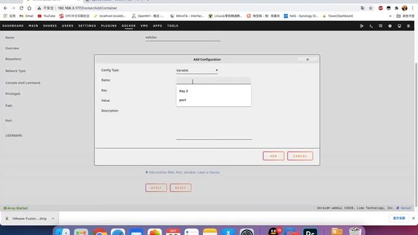The height and width of the screenshot is (235, 418).
Task: Open the Unraid Feedback icon
Action: pyautogui.click(x=380, y=26)
